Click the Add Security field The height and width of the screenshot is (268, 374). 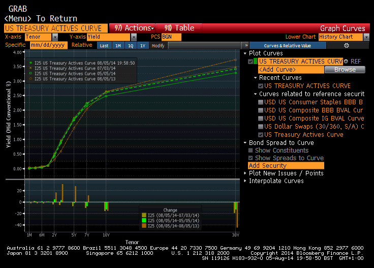[286, 166]
